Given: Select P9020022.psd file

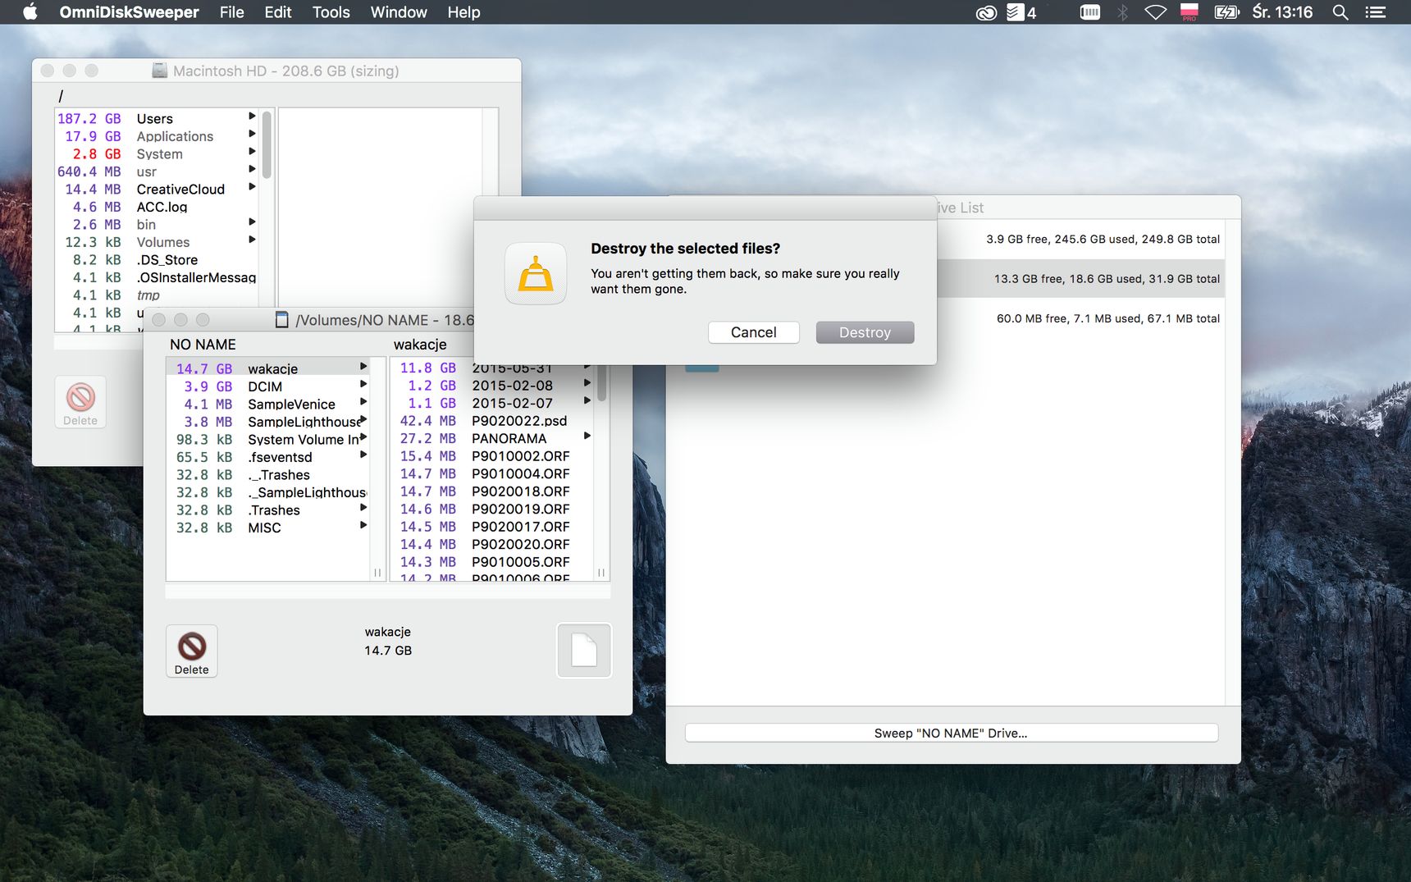Looking at the screenshot, I should [x=491, y=421].
